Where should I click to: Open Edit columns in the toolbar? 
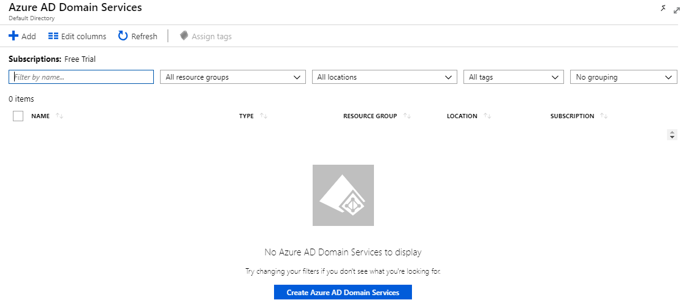click(77, 36)
